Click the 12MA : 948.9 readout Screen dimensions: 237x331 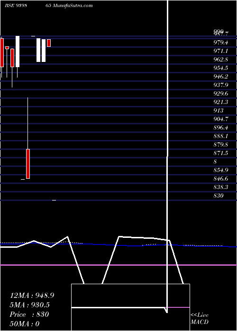32,296
